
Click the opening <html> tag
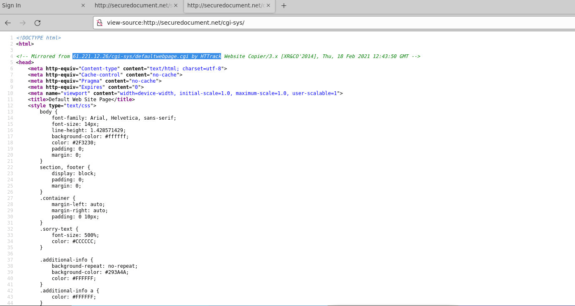[25, 44]
